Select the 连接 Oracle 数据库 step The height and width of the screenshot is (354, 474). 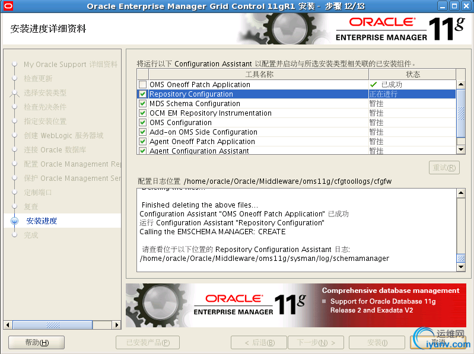55,150
